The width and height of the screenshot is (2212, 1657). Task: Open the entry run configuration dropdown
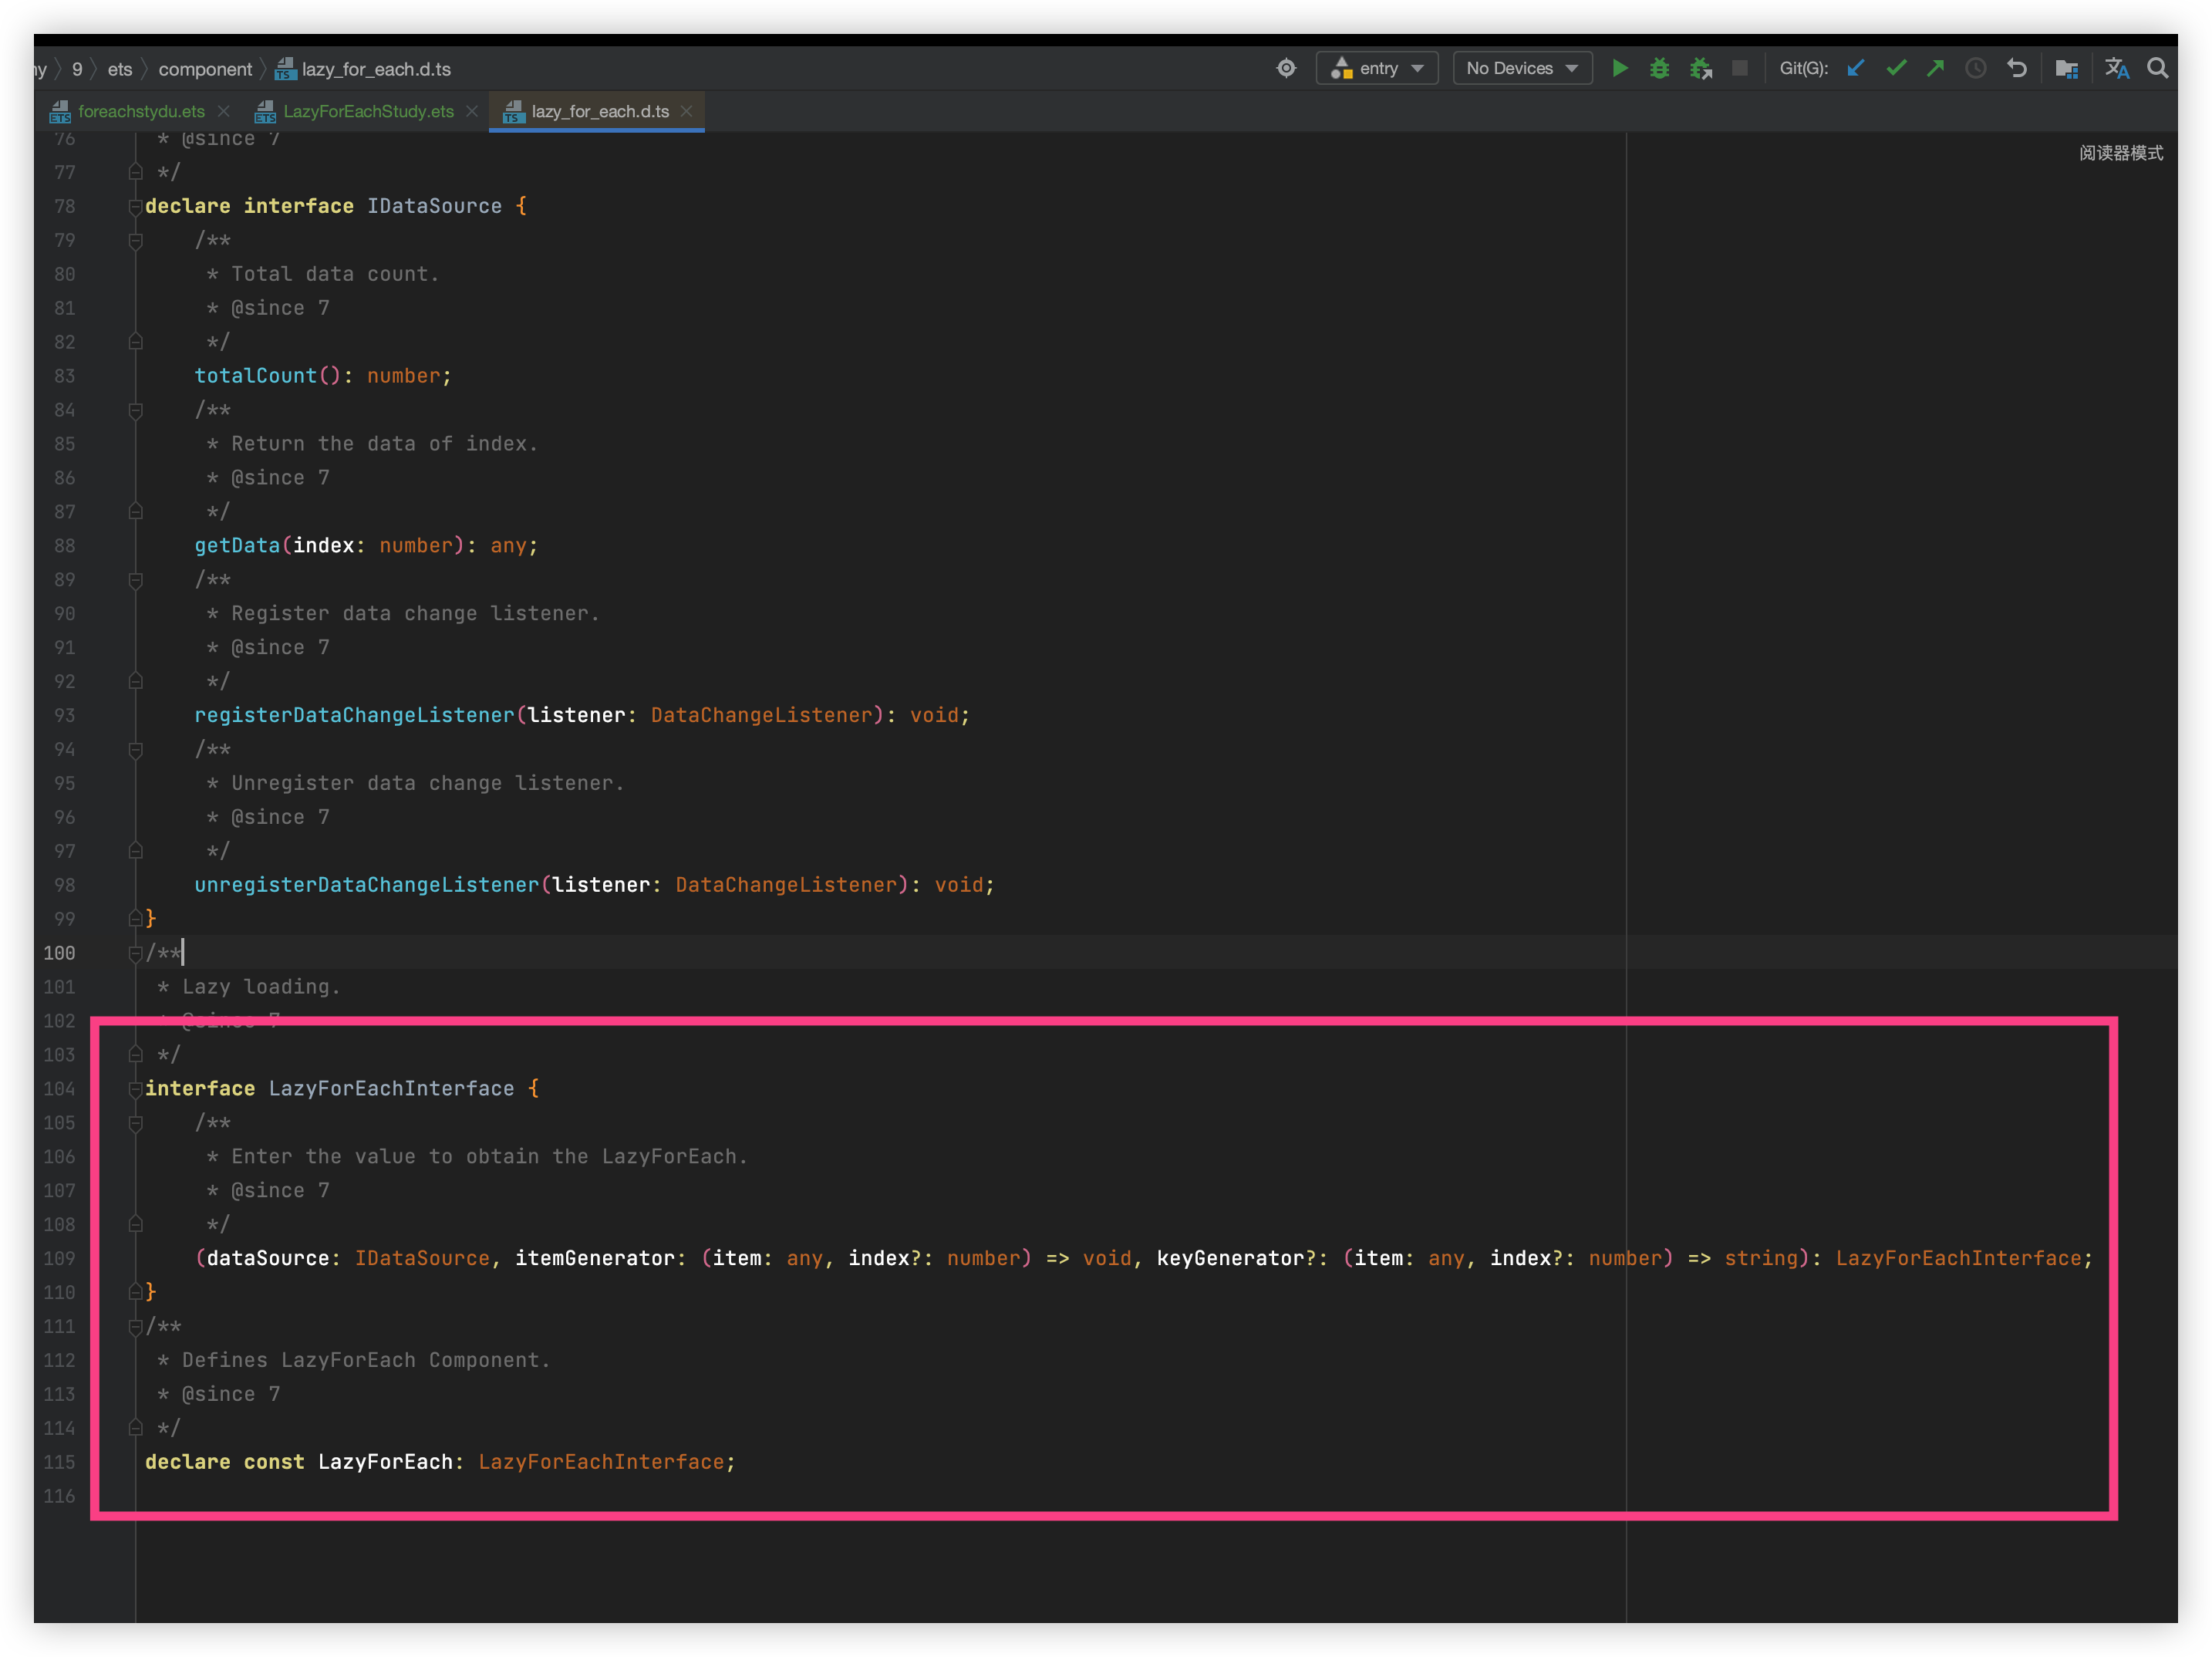1377,68
